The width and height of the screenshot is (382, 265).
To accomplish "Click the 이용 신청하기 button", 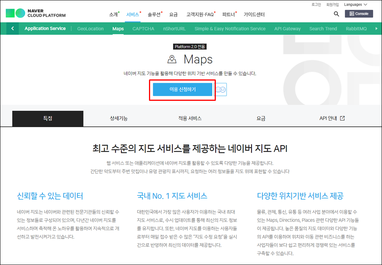I will [183, 90].
